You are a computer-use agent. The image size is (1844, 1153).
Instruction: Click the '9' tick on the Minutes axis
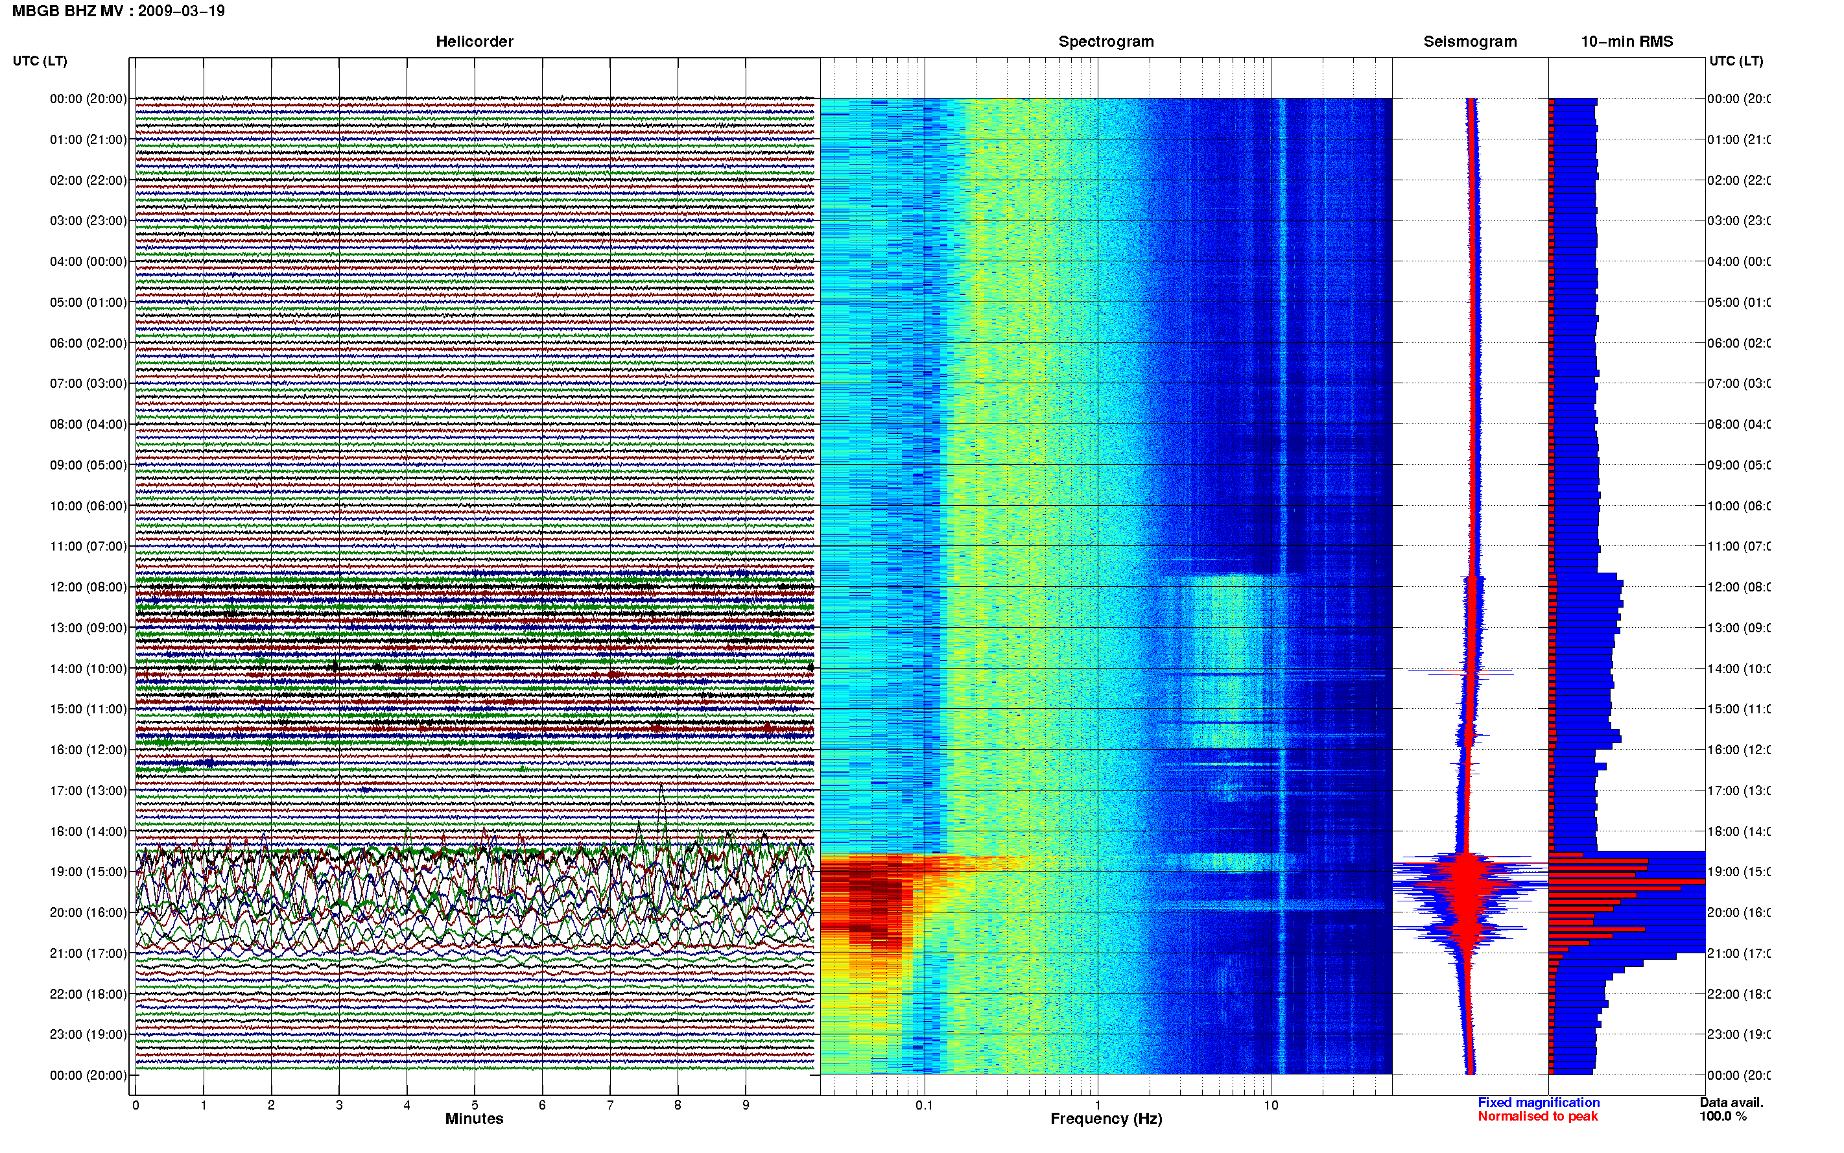(746, 1105)
